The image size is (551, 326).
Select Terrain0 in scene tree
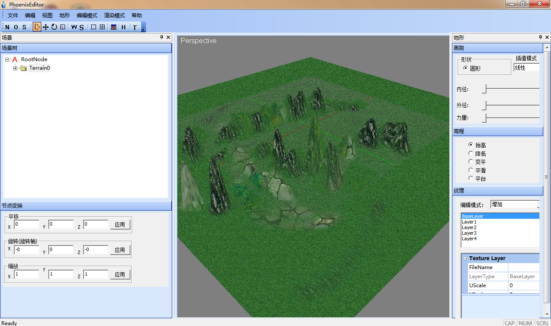click(x=40, y=68)
